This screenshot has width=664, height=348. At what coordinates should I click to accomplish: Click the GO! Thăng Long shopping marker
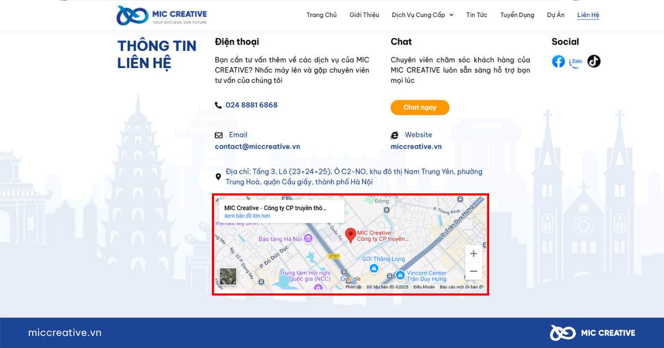(374, 268)
